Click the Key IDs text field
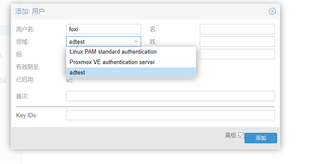The height and width of the screenshot is (164, 324). tap(170, 115)
